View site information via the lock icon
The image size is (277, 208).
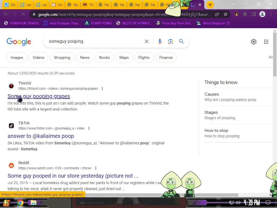[x=34, y=14]
